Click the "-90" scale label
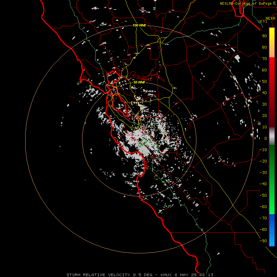 point(263,241)
